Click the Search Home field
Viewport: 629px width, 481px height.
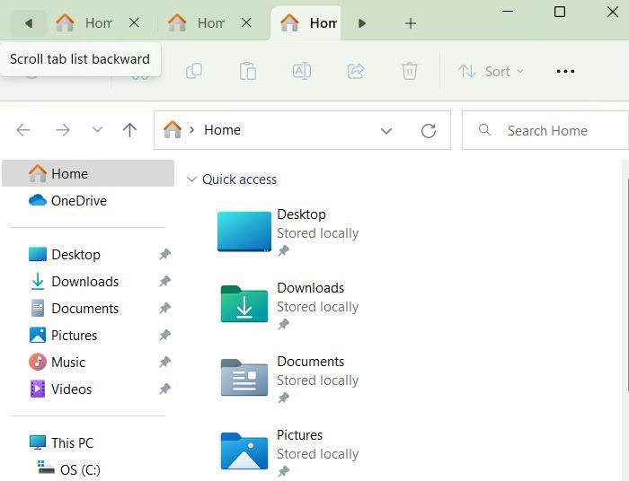(545, 130)
